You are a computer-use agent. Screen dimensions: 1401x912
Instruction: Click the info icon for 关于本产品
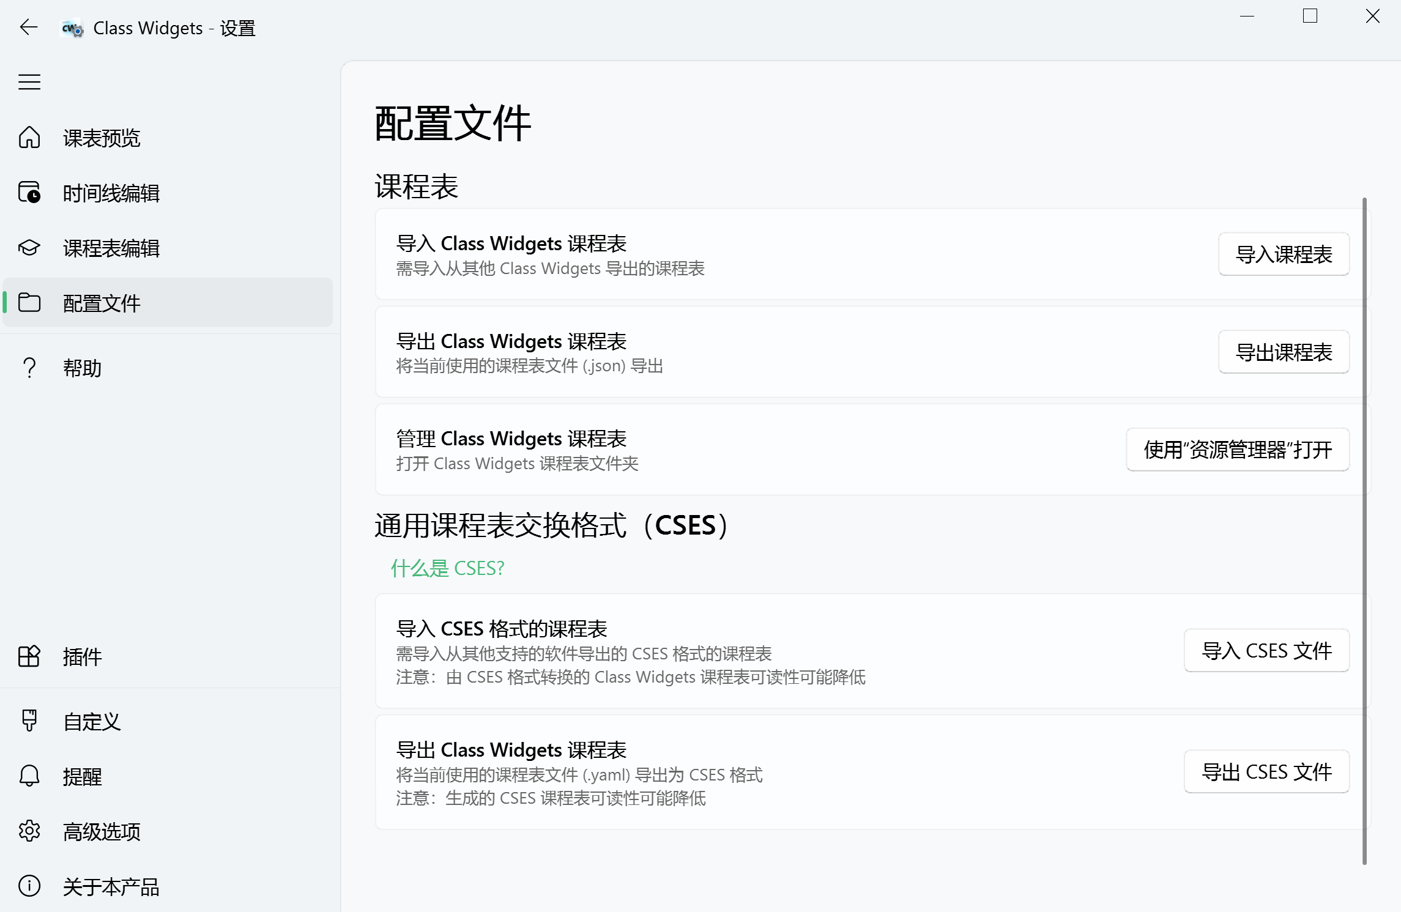pyautogui.click(x=29, y=886)
